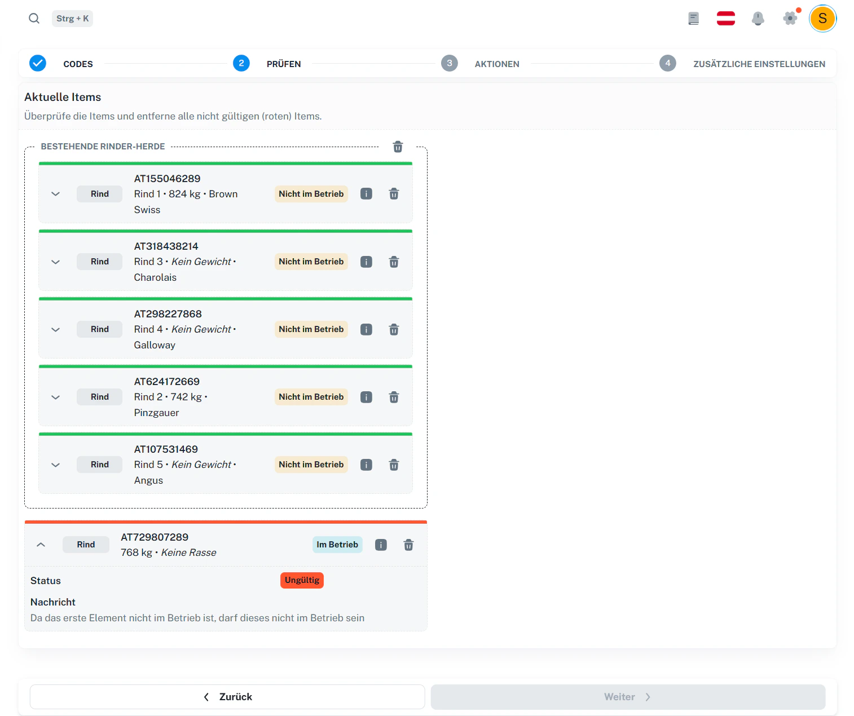
Task: Click the BESTEHENDE RINDER-HERDE label
Action: pos(103,147)
